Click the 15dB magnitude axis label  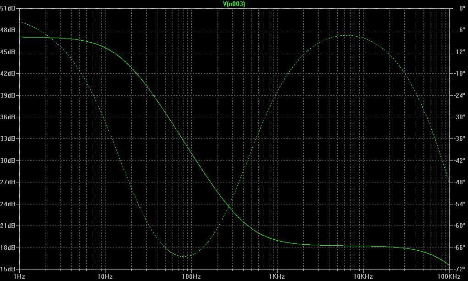tap(8, 269)
